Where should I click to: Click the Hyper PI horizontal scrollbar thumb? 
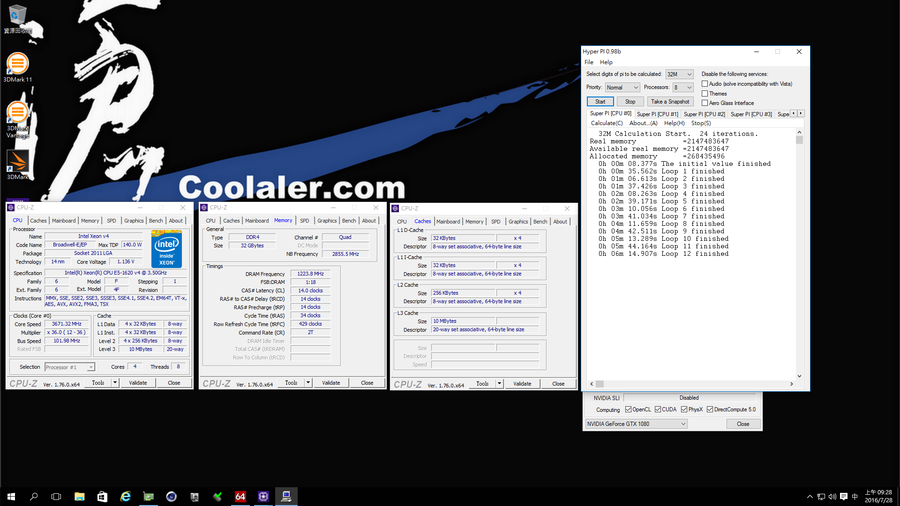tap(600, 384)
